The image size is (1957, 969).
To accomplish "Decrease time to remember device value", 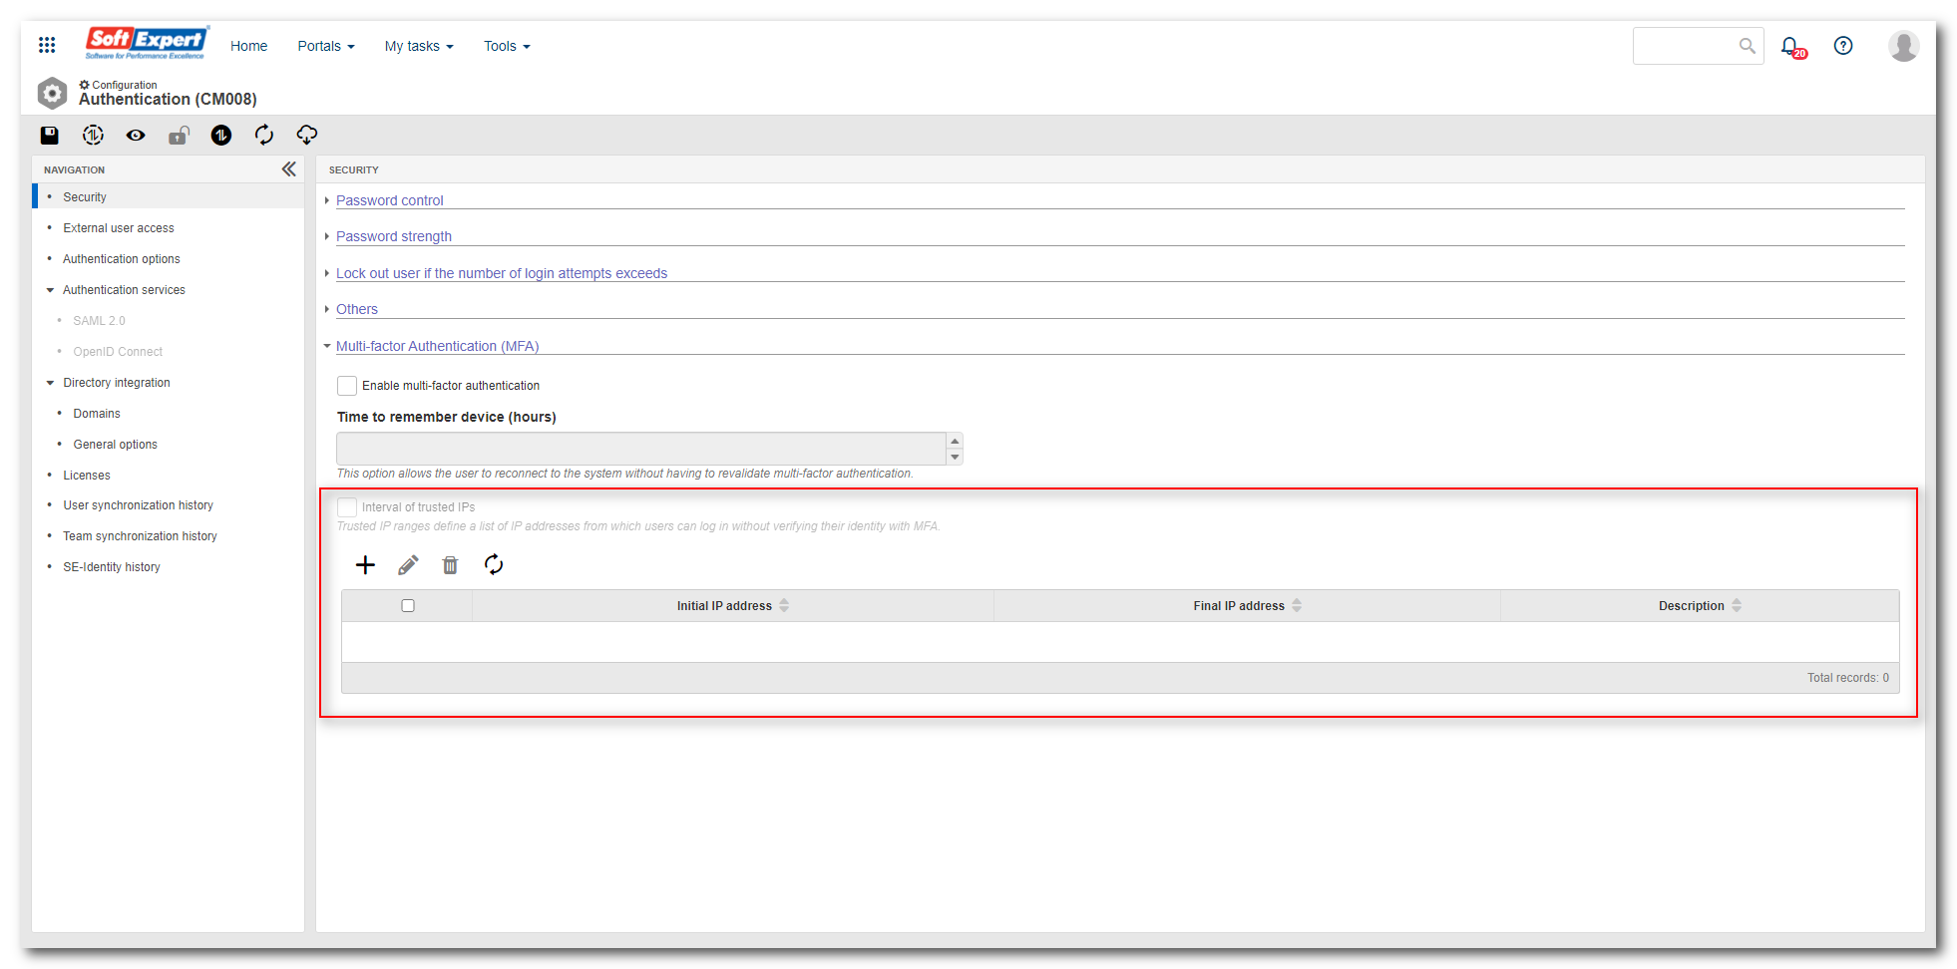I will [x=955, y=457].
